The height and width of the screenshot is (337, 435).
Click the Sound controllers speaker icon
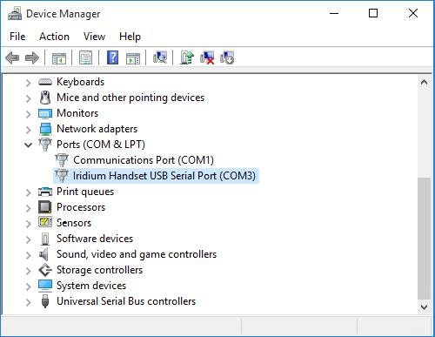point(44,254)
